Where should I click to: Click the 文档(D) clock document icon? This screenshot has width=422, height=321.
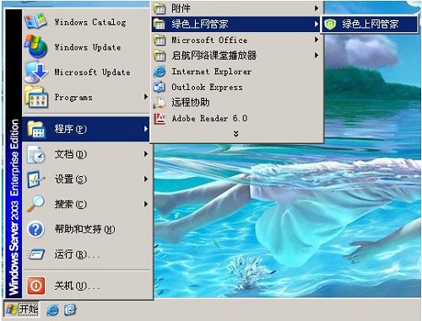(36, 154)
